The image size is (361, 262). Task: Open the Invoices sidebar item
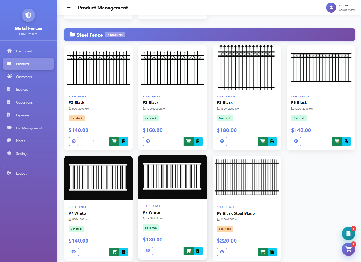[x=22, y=90]
